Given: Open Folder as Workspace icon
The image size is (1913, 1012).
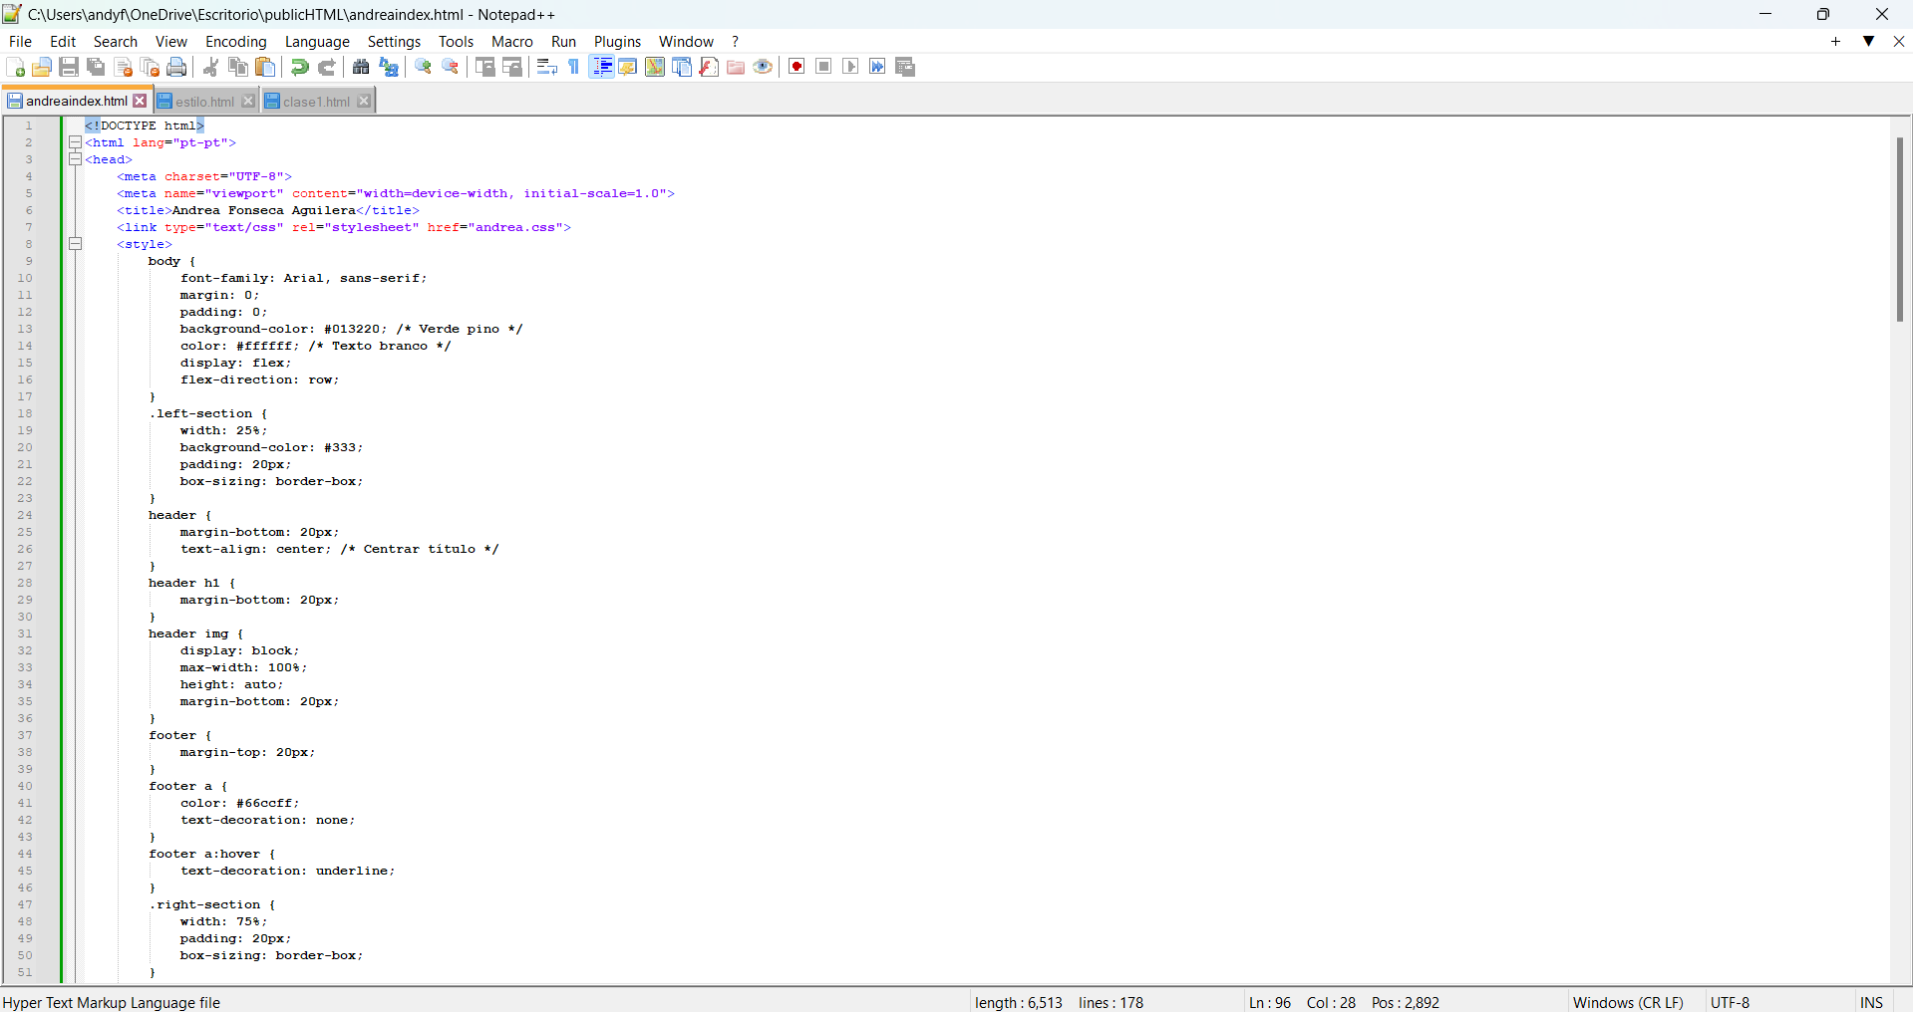Looking at the screenshot, I should [736, 67].
